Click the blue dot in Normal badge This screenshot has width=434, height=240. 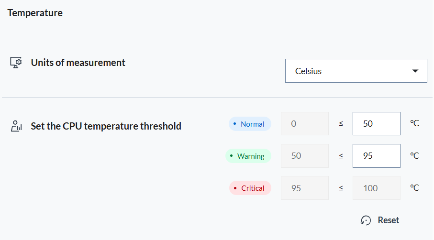pyautogui.click(x=235, y=124)
